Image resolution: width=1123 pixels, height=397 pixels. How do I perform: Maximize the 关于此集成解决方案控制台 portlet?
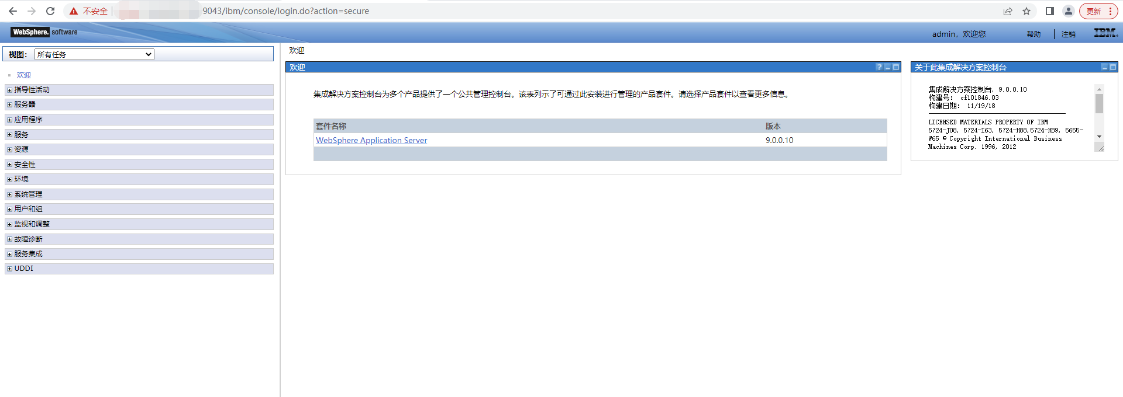(1112, 67)
